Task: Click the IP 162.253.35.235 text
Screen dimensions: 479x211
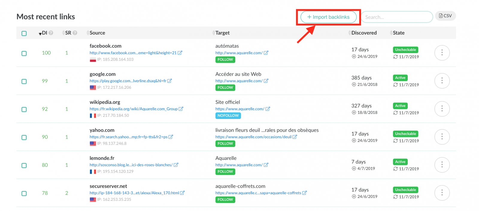Action: 114,199
